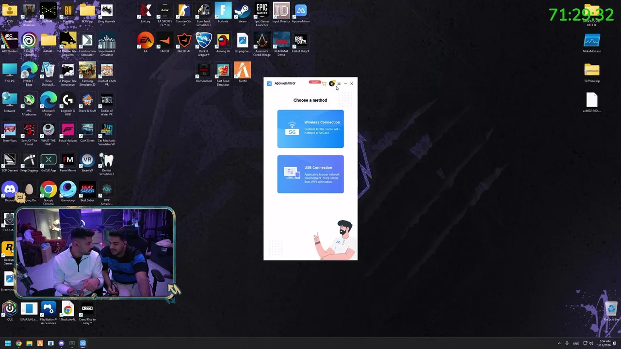This screenshot has height=349, width=621.
Task: Select the Assassin's Creed Mirage icon
Action: pyautogui.click(x=262, y=44)
